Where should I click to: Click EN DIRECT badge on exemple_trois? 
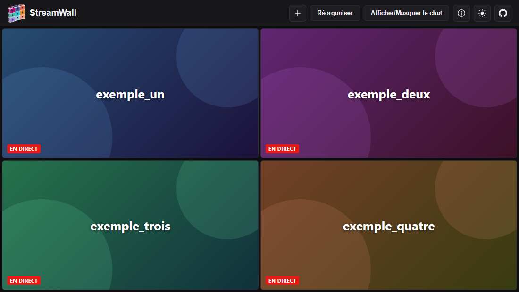click(x=24, y=280)
